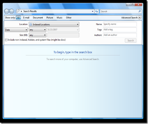
Task: Open the Indexed Locations dropdown
Action: [x=54, y=24]
